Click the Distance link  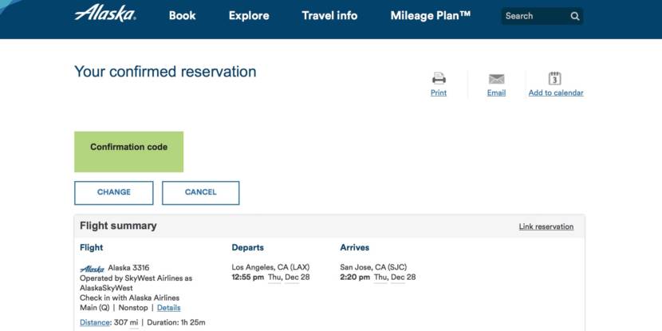[x=95, y=322]
